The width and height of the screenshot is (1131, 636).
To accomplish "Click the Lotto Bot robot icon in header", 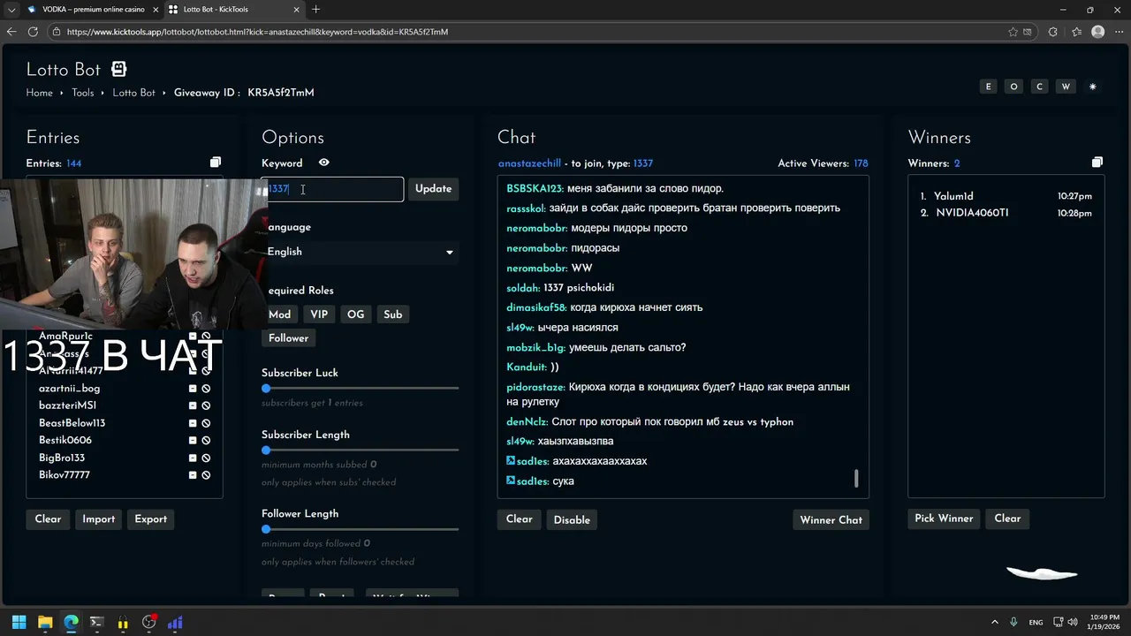I will tap(118, 69).
